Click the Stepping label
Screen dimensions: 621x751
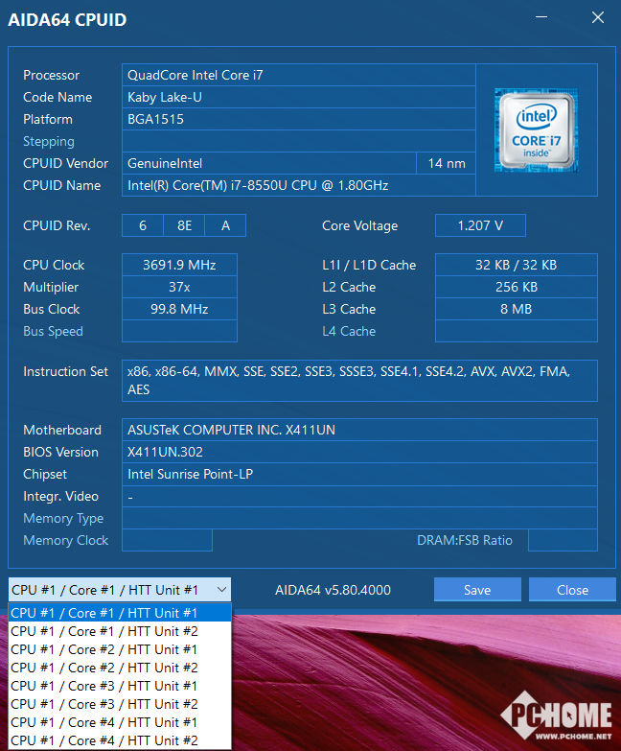pos(49,141)
